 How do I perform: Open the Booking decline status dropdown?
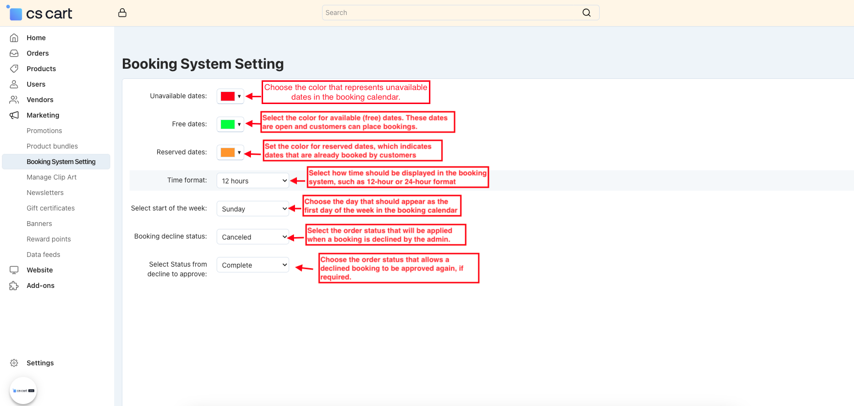(252, 237)
